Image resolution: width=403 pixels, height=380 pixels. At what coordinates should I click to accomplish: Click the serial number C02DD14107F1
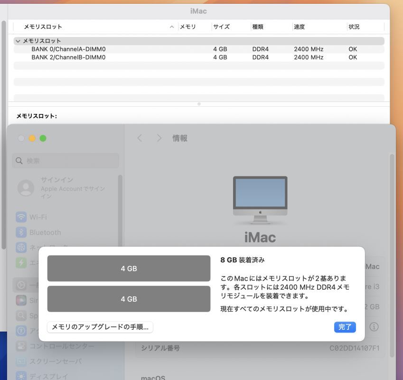(355, 348)
